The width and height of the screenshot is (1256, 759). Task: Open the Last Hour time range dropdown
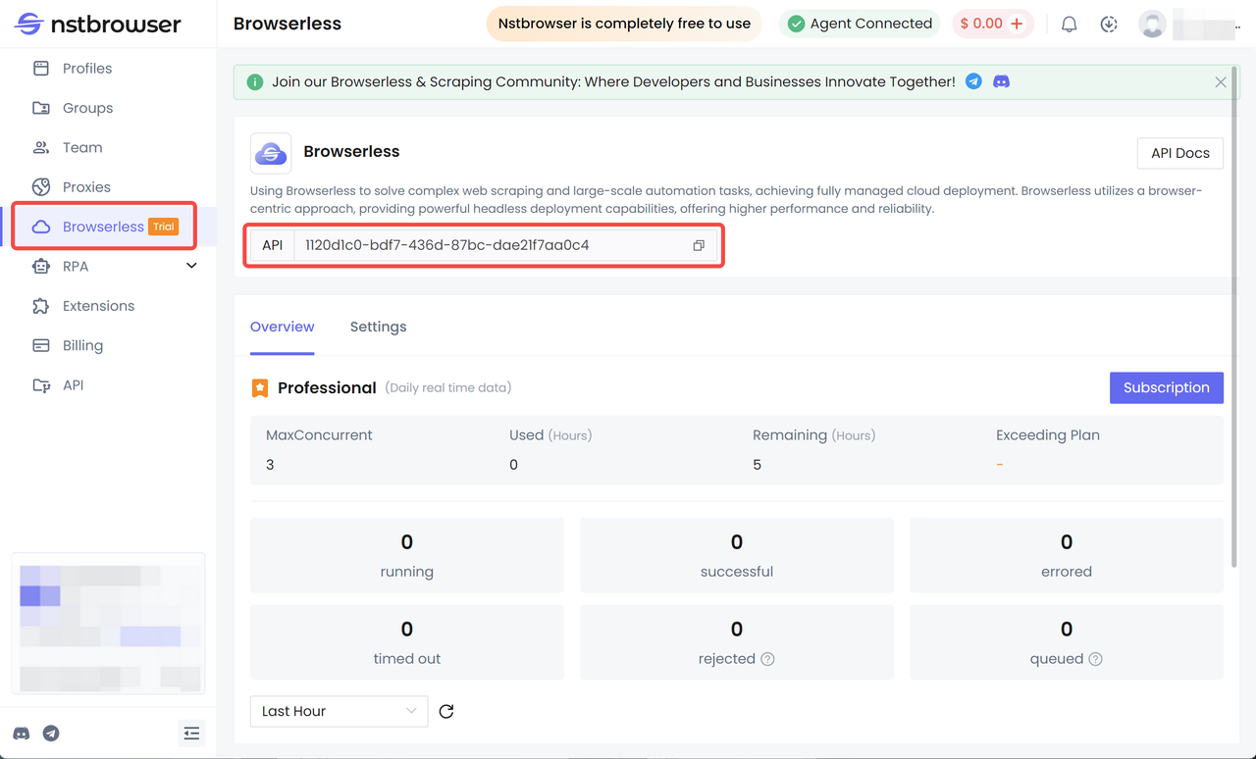(x=339, y=711)
